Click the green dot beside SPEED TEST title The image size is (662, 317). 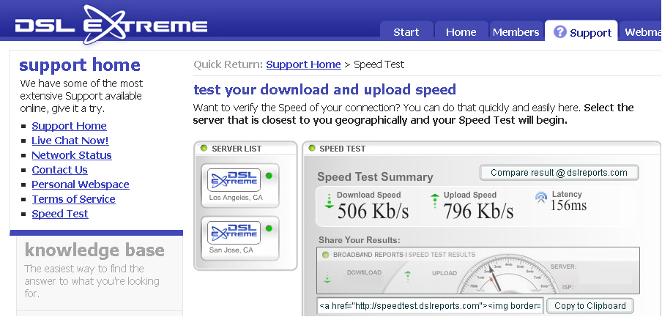tap(312, 148)
